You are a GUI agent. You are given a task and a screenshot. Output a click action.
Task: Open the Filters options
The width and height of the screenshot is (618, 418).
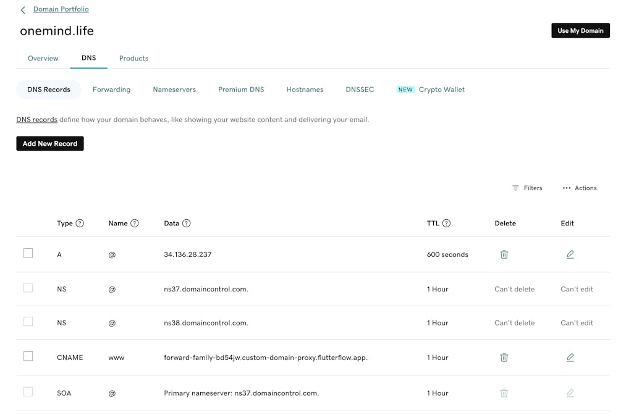[527, 188]
